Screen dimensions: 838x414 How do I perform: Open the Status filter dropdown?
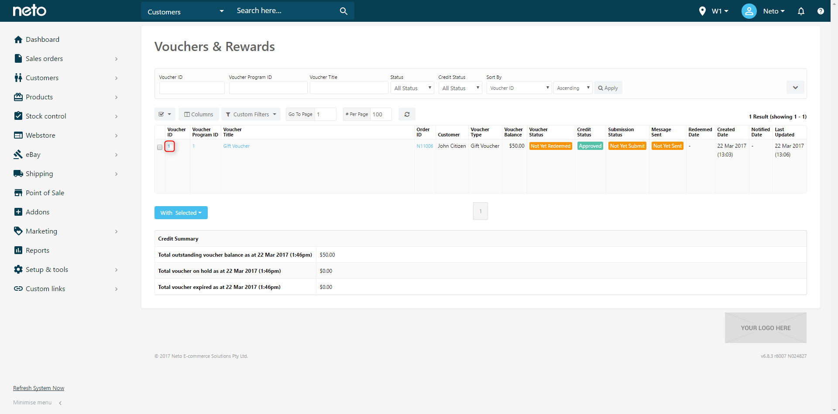(412, 88)
